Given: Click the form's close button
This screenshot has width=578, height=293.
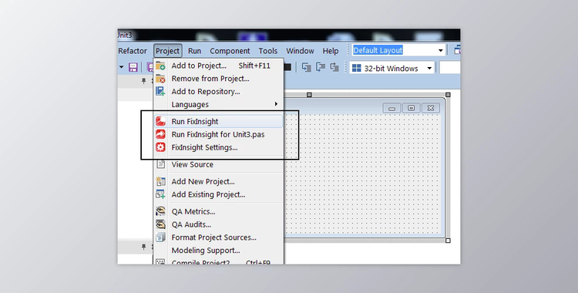Looking at the screenshot, I should [431, 108].
